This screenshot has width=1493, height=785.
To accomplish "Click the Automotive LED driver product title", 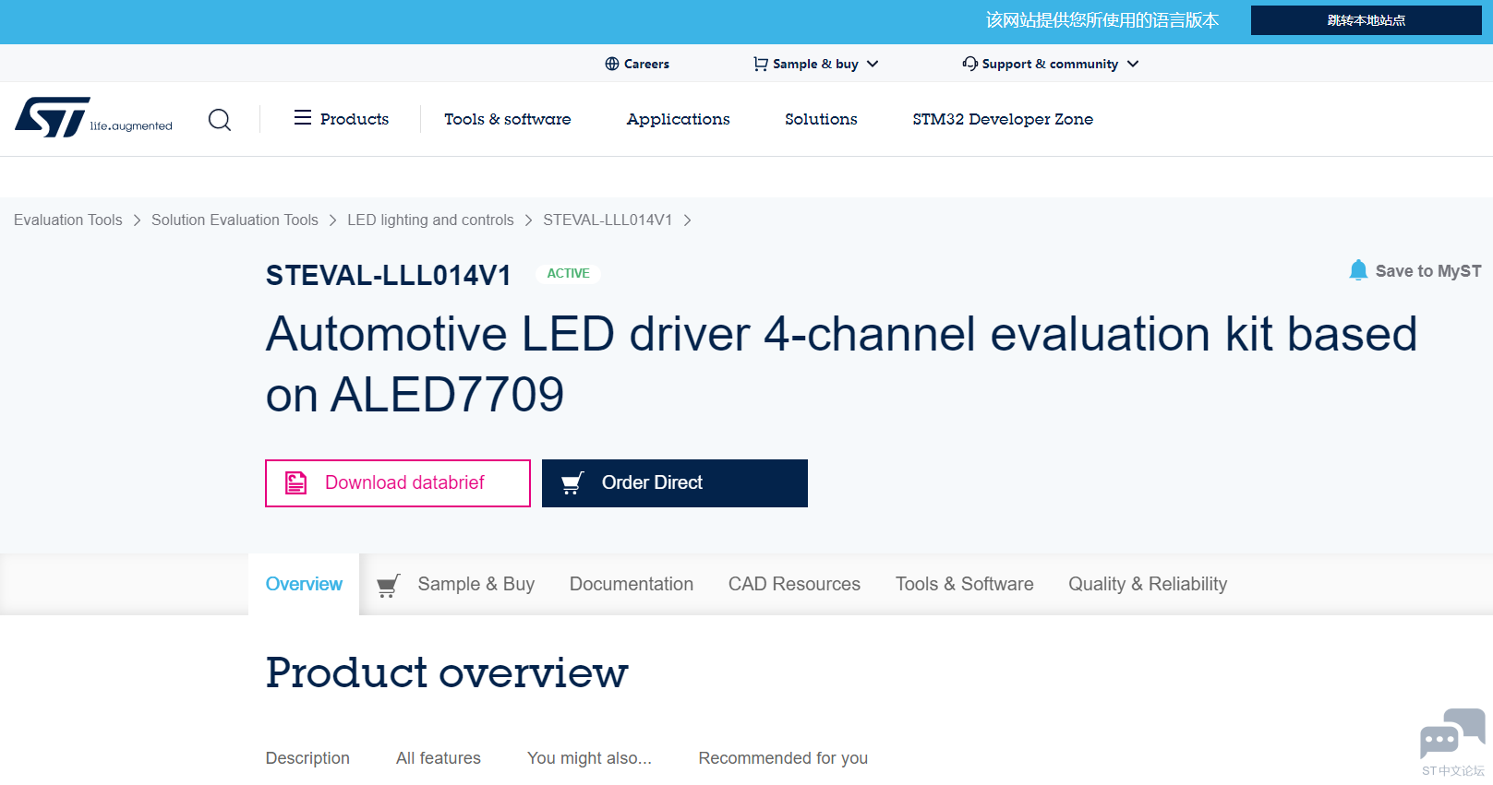I will 841,364.
